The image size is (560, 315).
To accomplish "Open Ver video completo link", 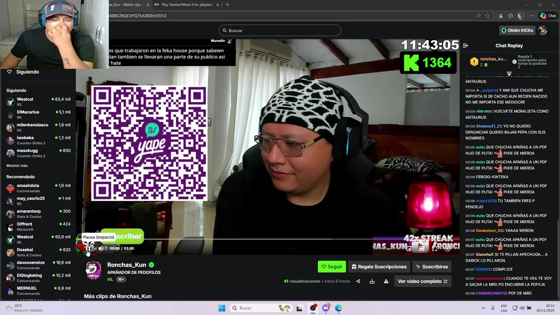I will [423, 281].
